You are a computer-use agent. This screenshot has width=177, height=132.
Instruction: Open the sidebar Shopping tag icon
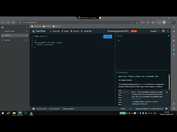pyautogui.click(x=174, y=32)
